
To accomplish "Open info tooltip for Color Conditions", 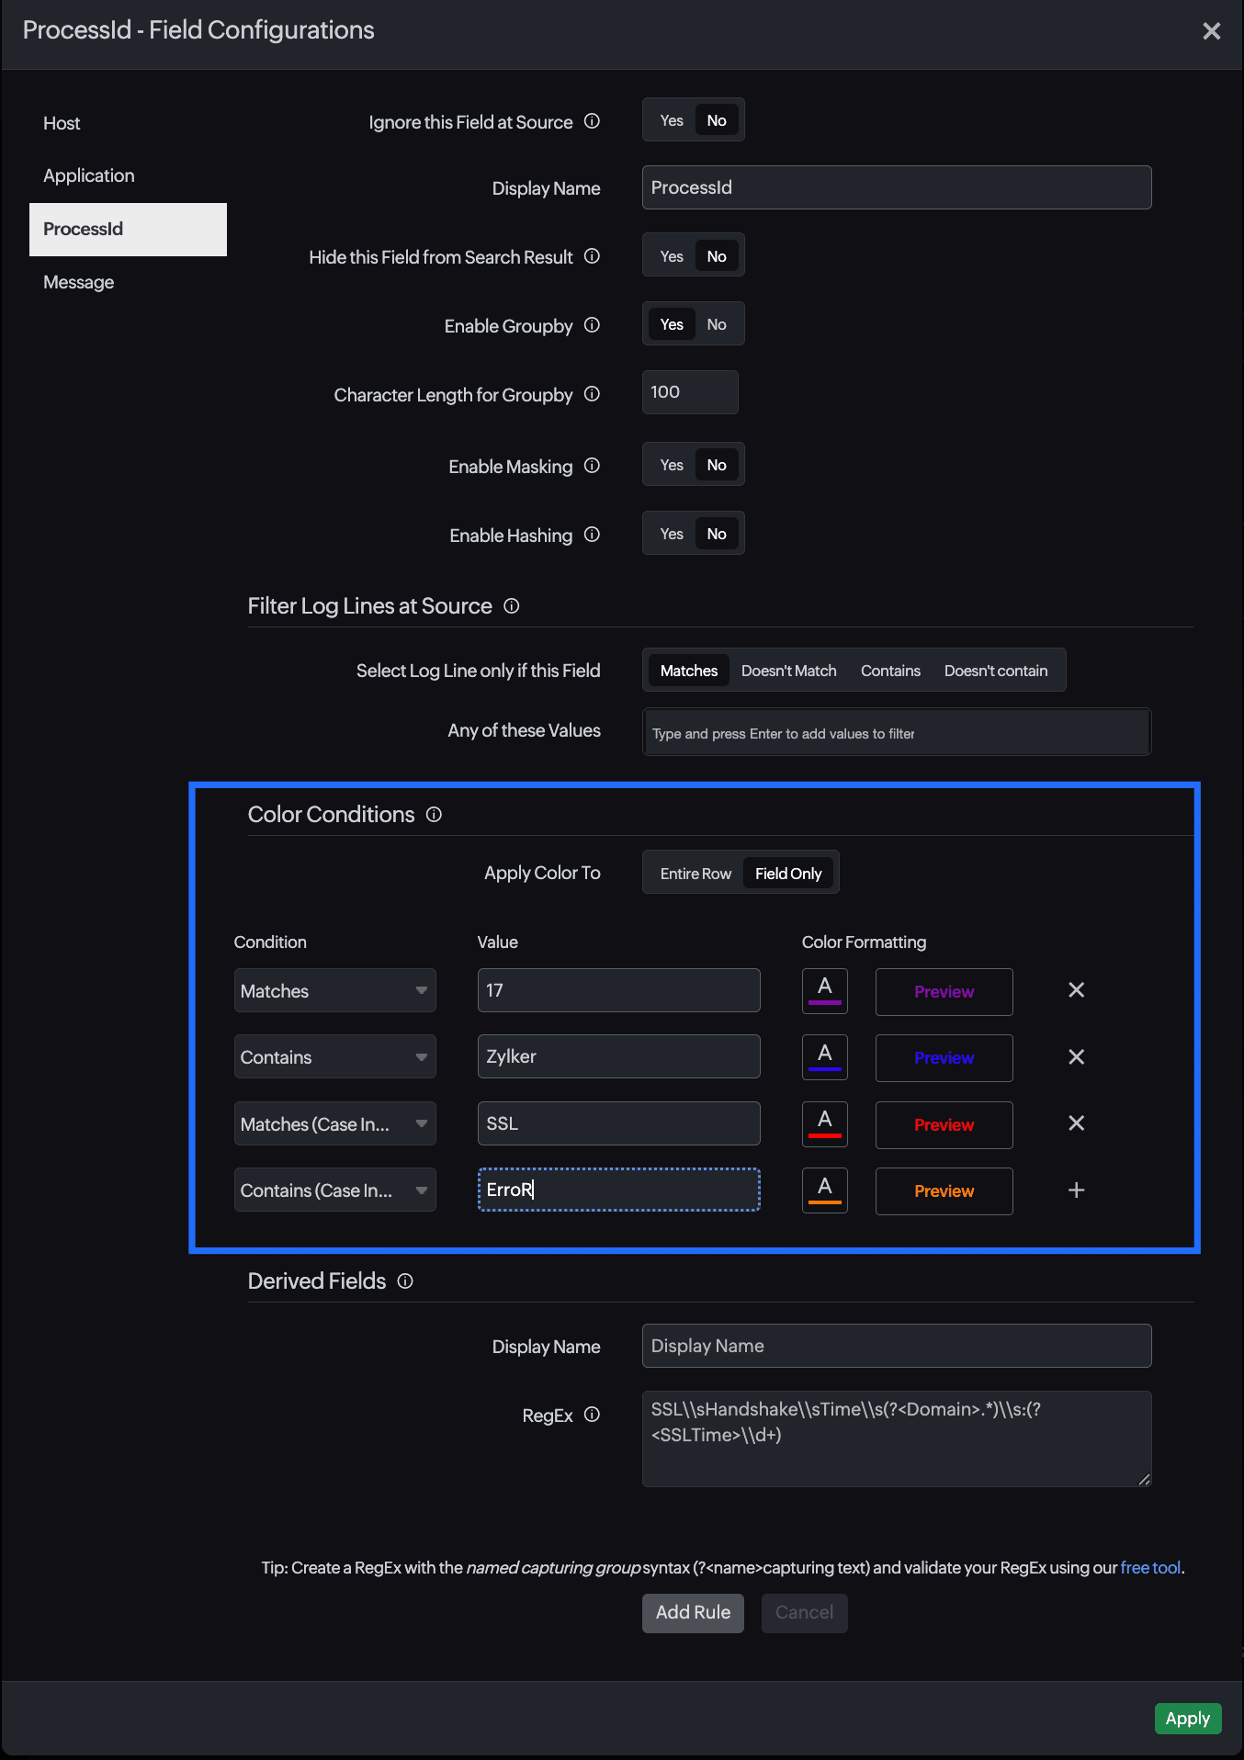I will click(x=434, y=815).
